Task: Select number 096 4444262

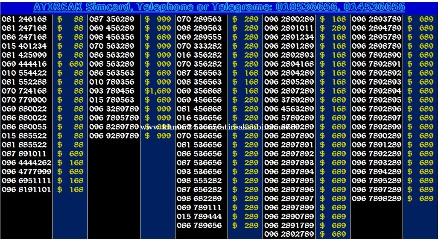Action: point(26,162)
